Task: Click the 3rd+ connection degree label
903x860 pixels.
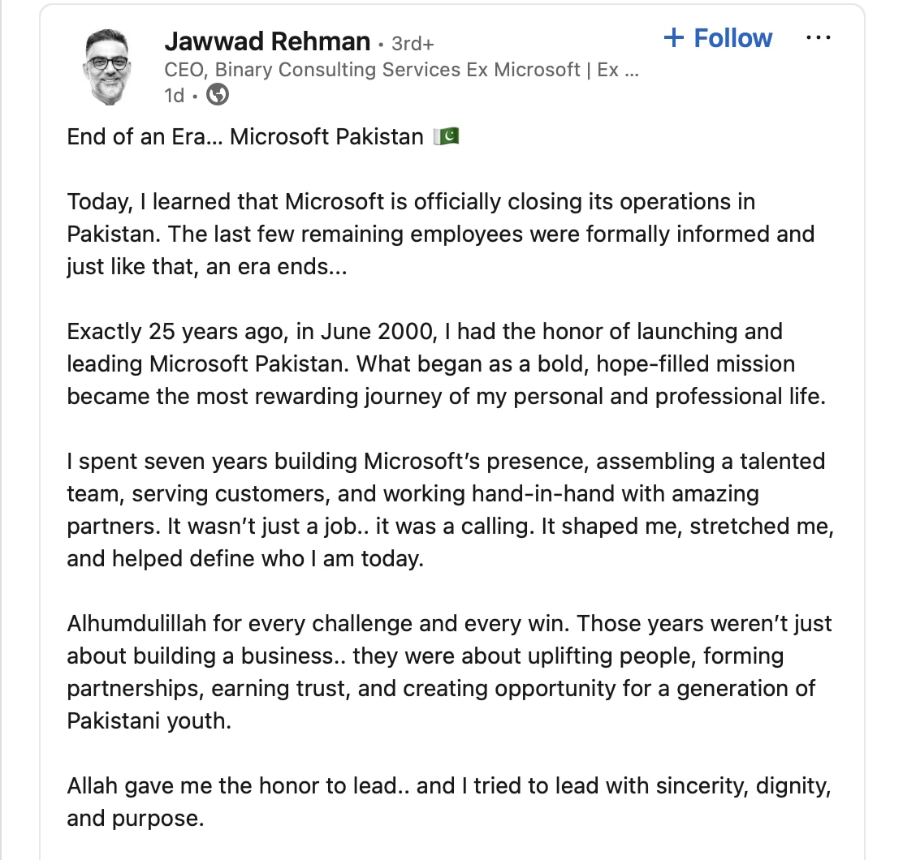Action: [413, 43]
